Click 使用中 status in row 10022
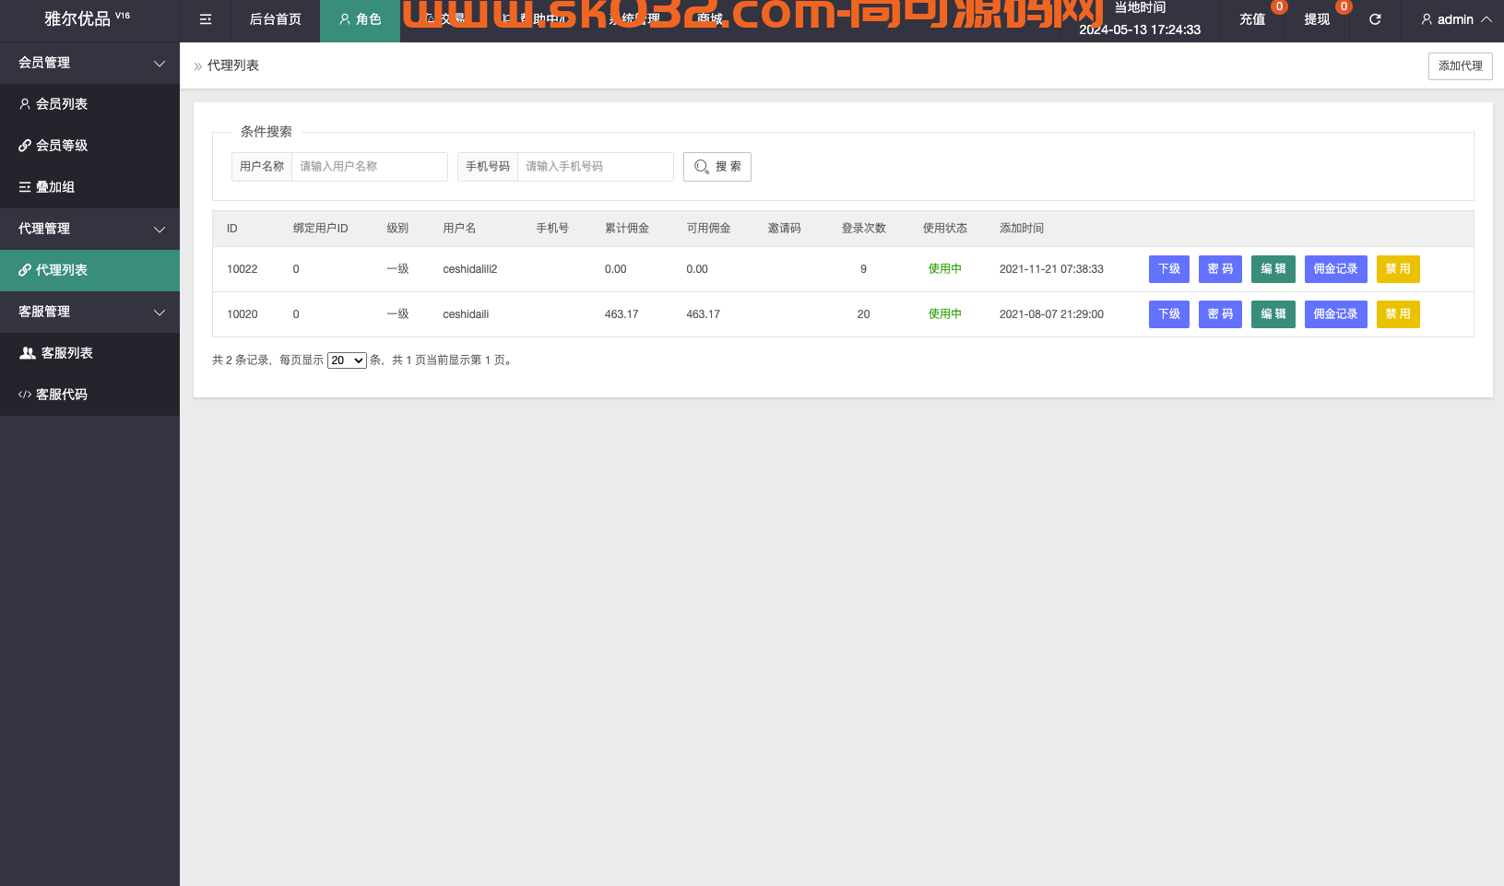This screenshot has width=1504, height=886. point(945,269)
